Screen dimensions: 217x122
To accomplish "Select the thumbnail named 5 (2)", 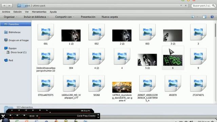I will click(x=147, y=60).
